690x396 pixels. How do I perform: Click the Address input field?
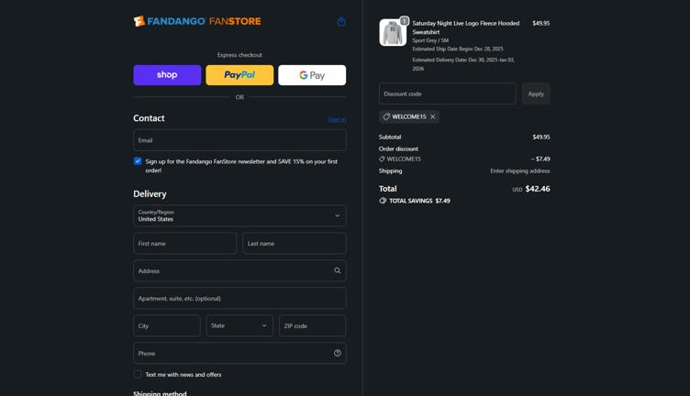click(x=239, y=270)
